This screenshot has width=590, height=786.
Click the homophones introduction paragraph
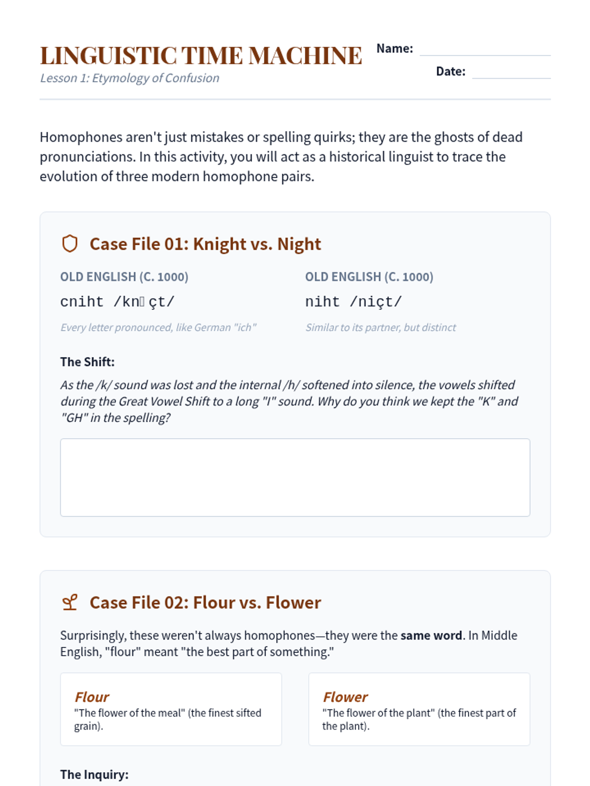point(281,157)
